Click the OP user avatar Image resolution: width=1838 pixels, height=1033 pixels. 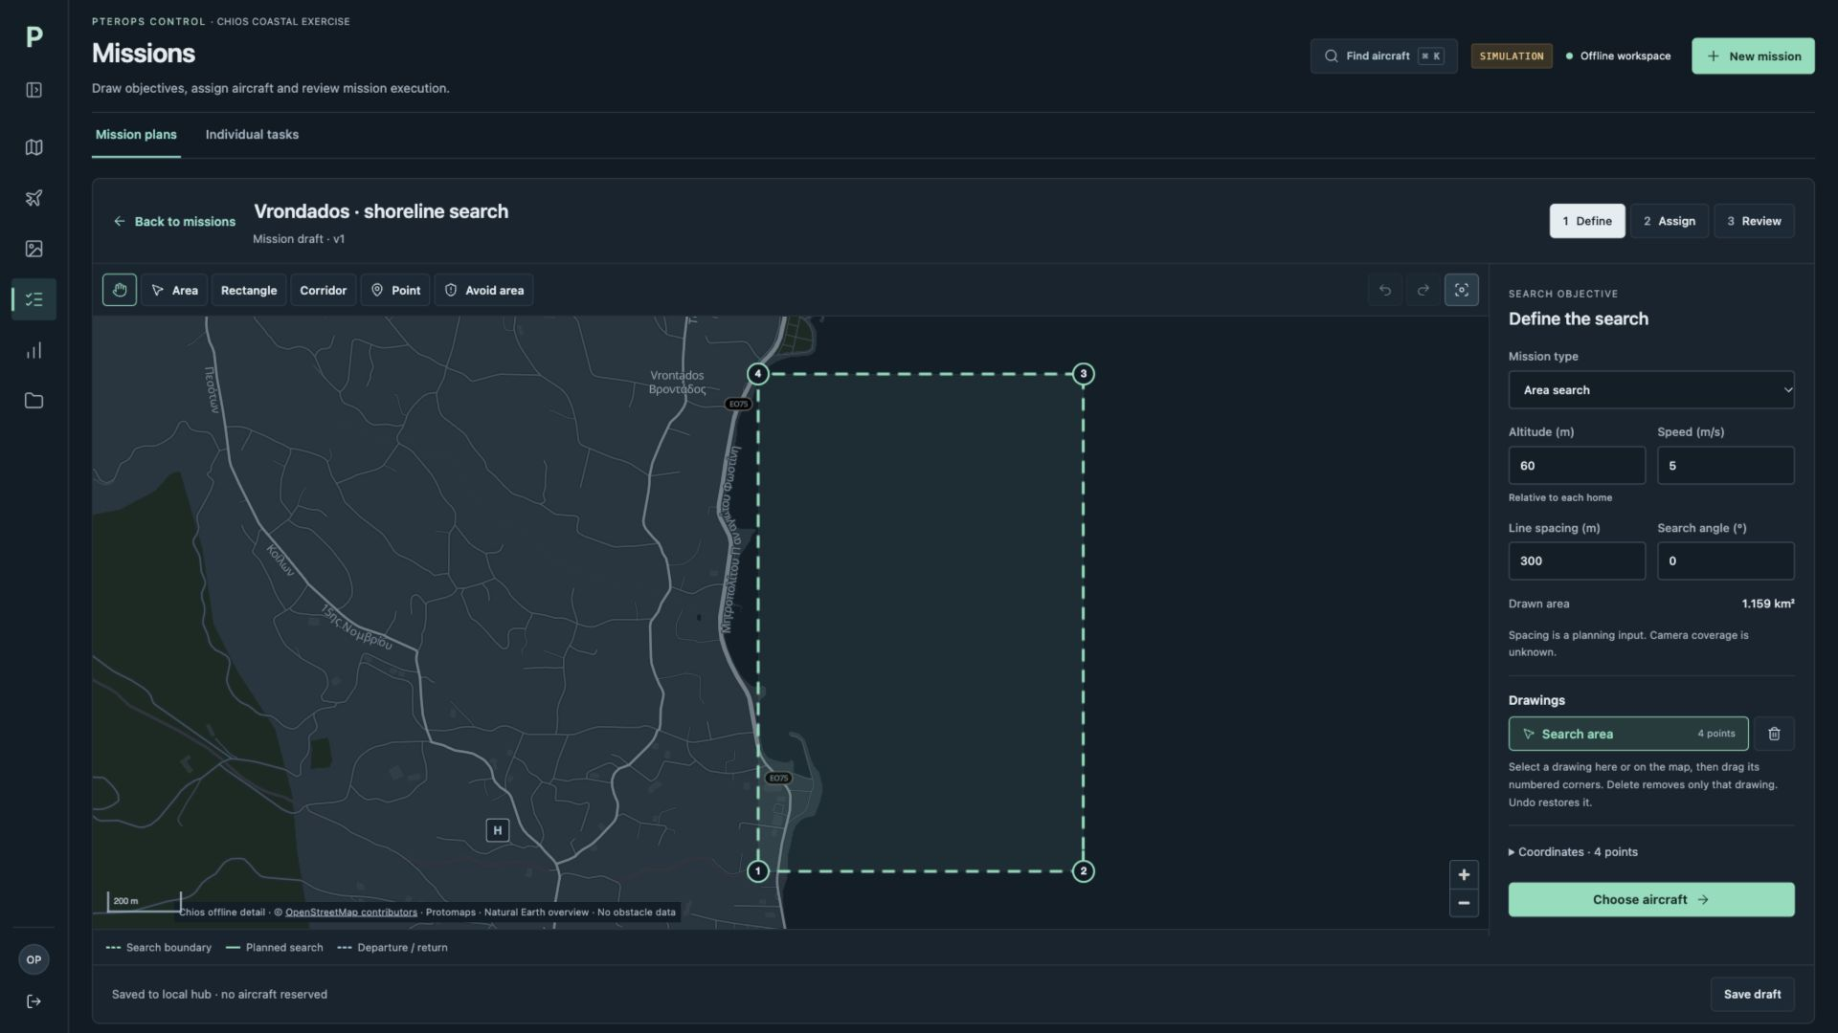tap(34, 959)
